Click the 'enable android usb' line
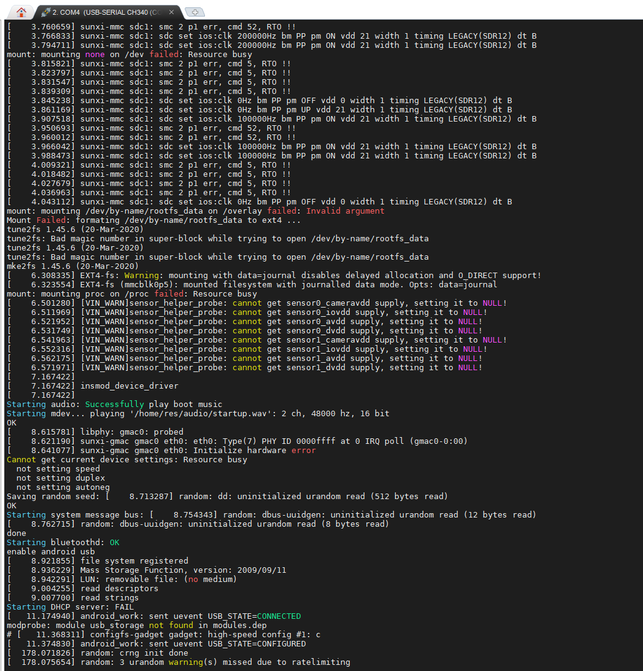Screen dimensions: 643x671 pos(50,552)
